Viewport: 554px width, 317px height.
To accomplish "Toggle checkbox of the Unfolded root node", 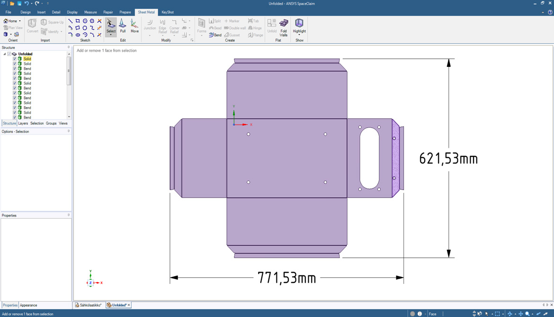I will [x=9, y=54].
